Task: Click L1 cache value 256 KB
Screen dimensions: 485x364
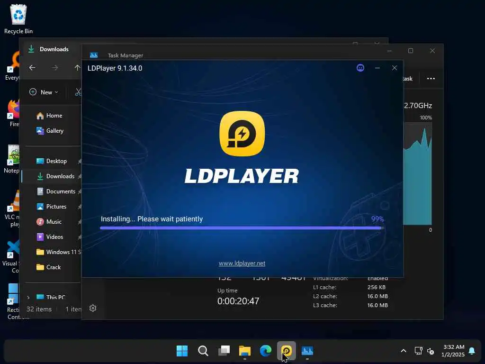Action: (x=377, y=287)
